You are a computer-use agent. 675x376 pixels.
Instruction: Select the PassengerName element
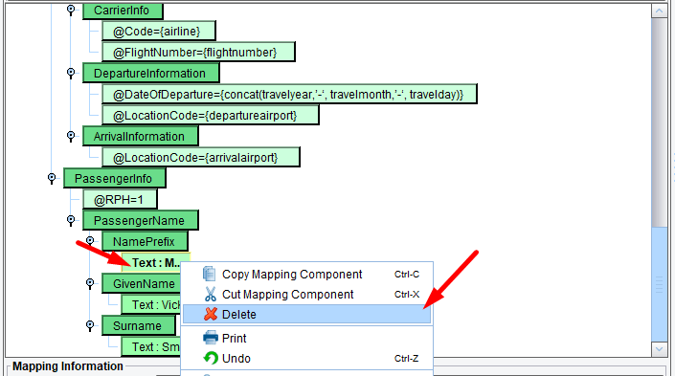pyautogui.click(x=141, y=221)
